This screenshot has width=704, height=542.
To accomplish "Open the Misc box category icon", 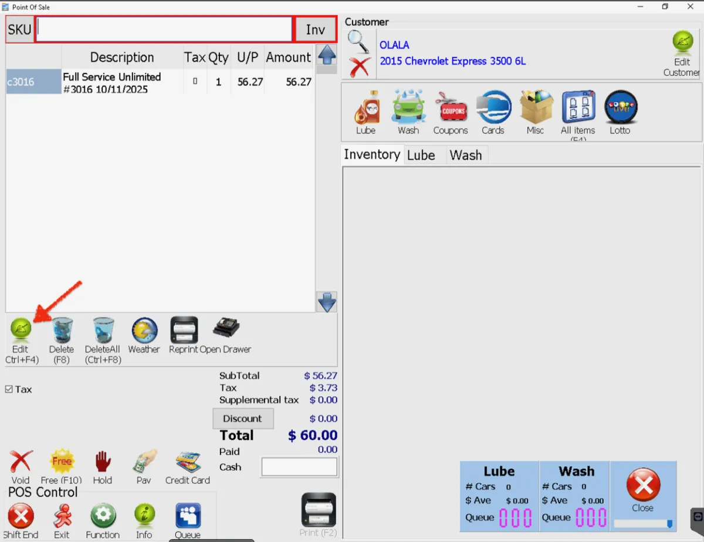I will pos(536,107).
